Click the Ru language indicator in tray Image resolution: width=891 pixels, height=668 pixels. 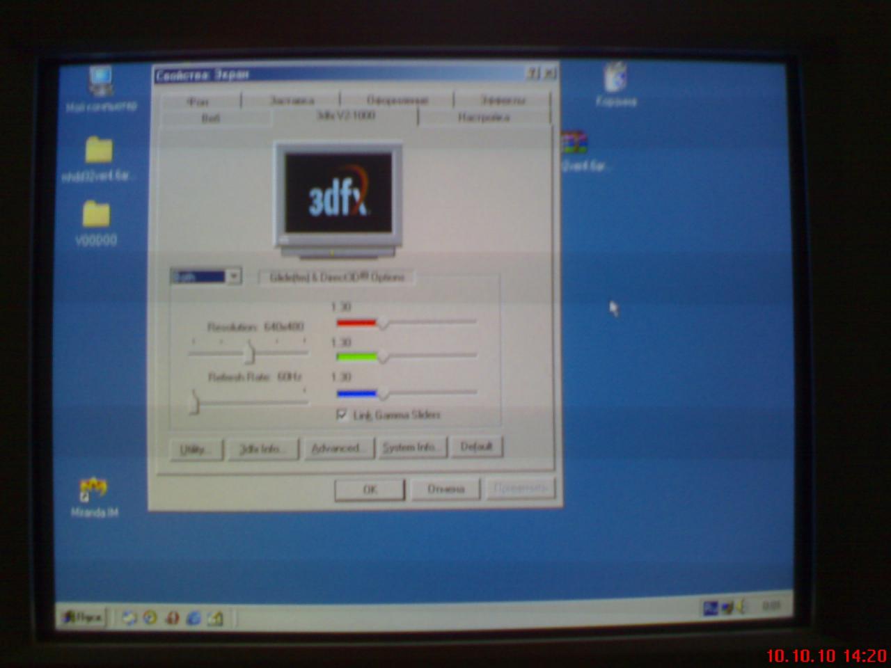[709, 608]
